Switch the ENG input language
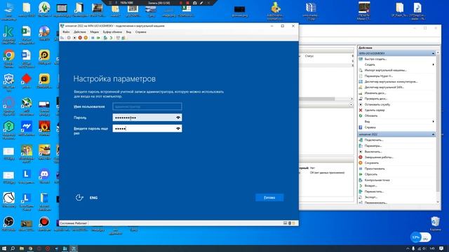 click(x=93, y=197)
